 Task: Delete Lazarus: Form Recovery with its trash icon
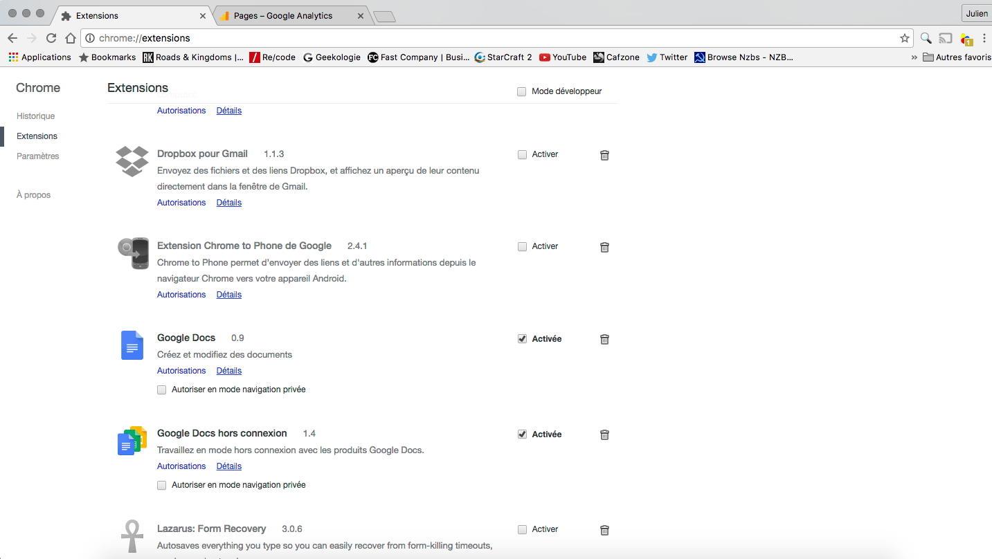coord(604,530)
